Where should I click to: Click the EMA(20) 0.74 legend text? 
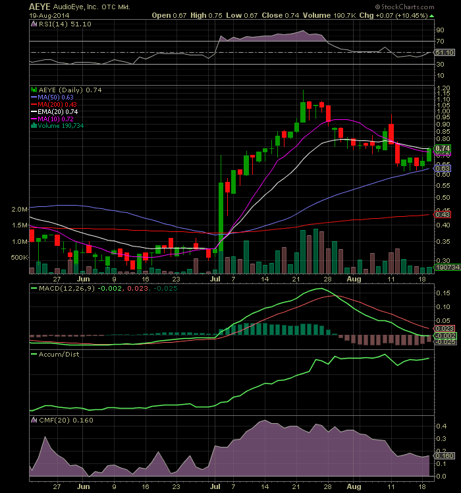point(58,112)
